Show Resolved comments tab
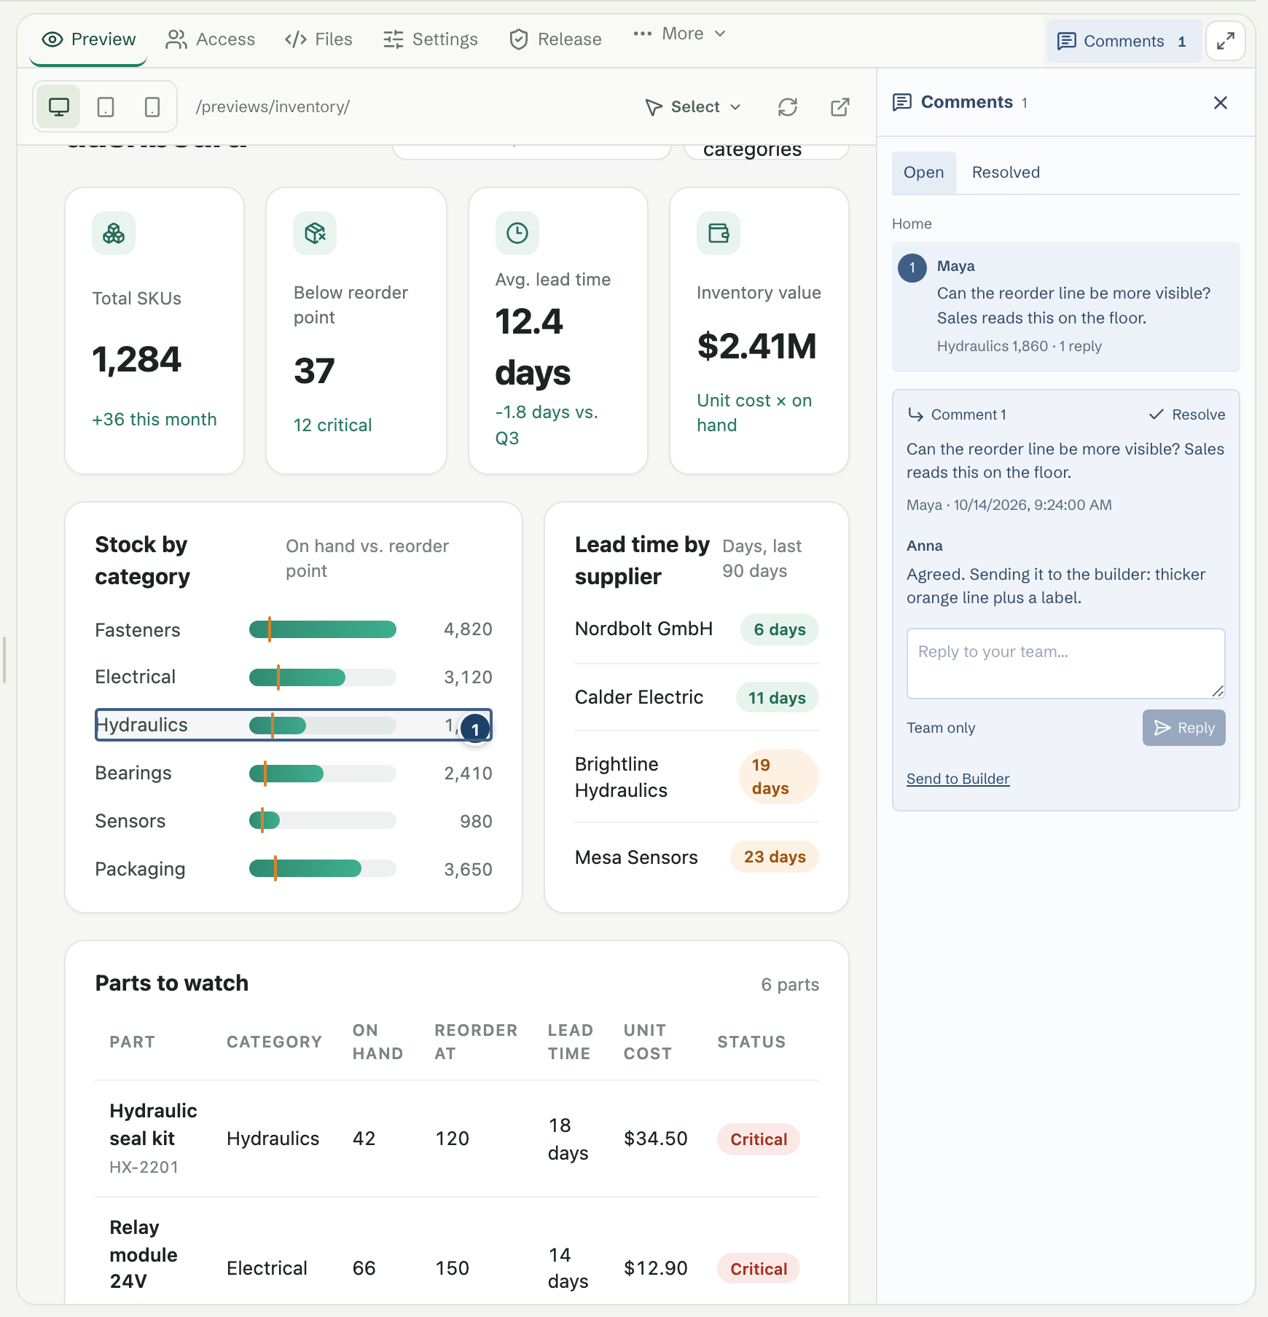The width and height of the screenshot is (1268, 1317). click(x=1006, y=173)
